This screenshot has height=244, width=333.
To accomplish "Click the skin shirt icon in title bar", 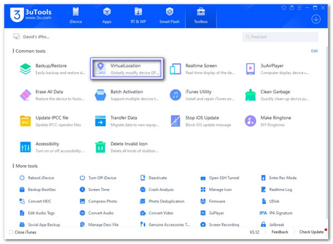I will pos(284,8).
